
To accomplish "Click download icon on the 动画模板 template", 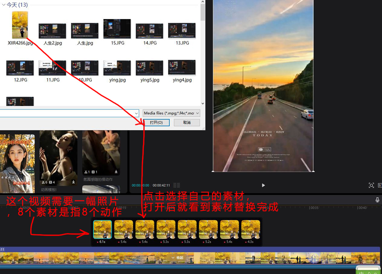I will [73, 182].
